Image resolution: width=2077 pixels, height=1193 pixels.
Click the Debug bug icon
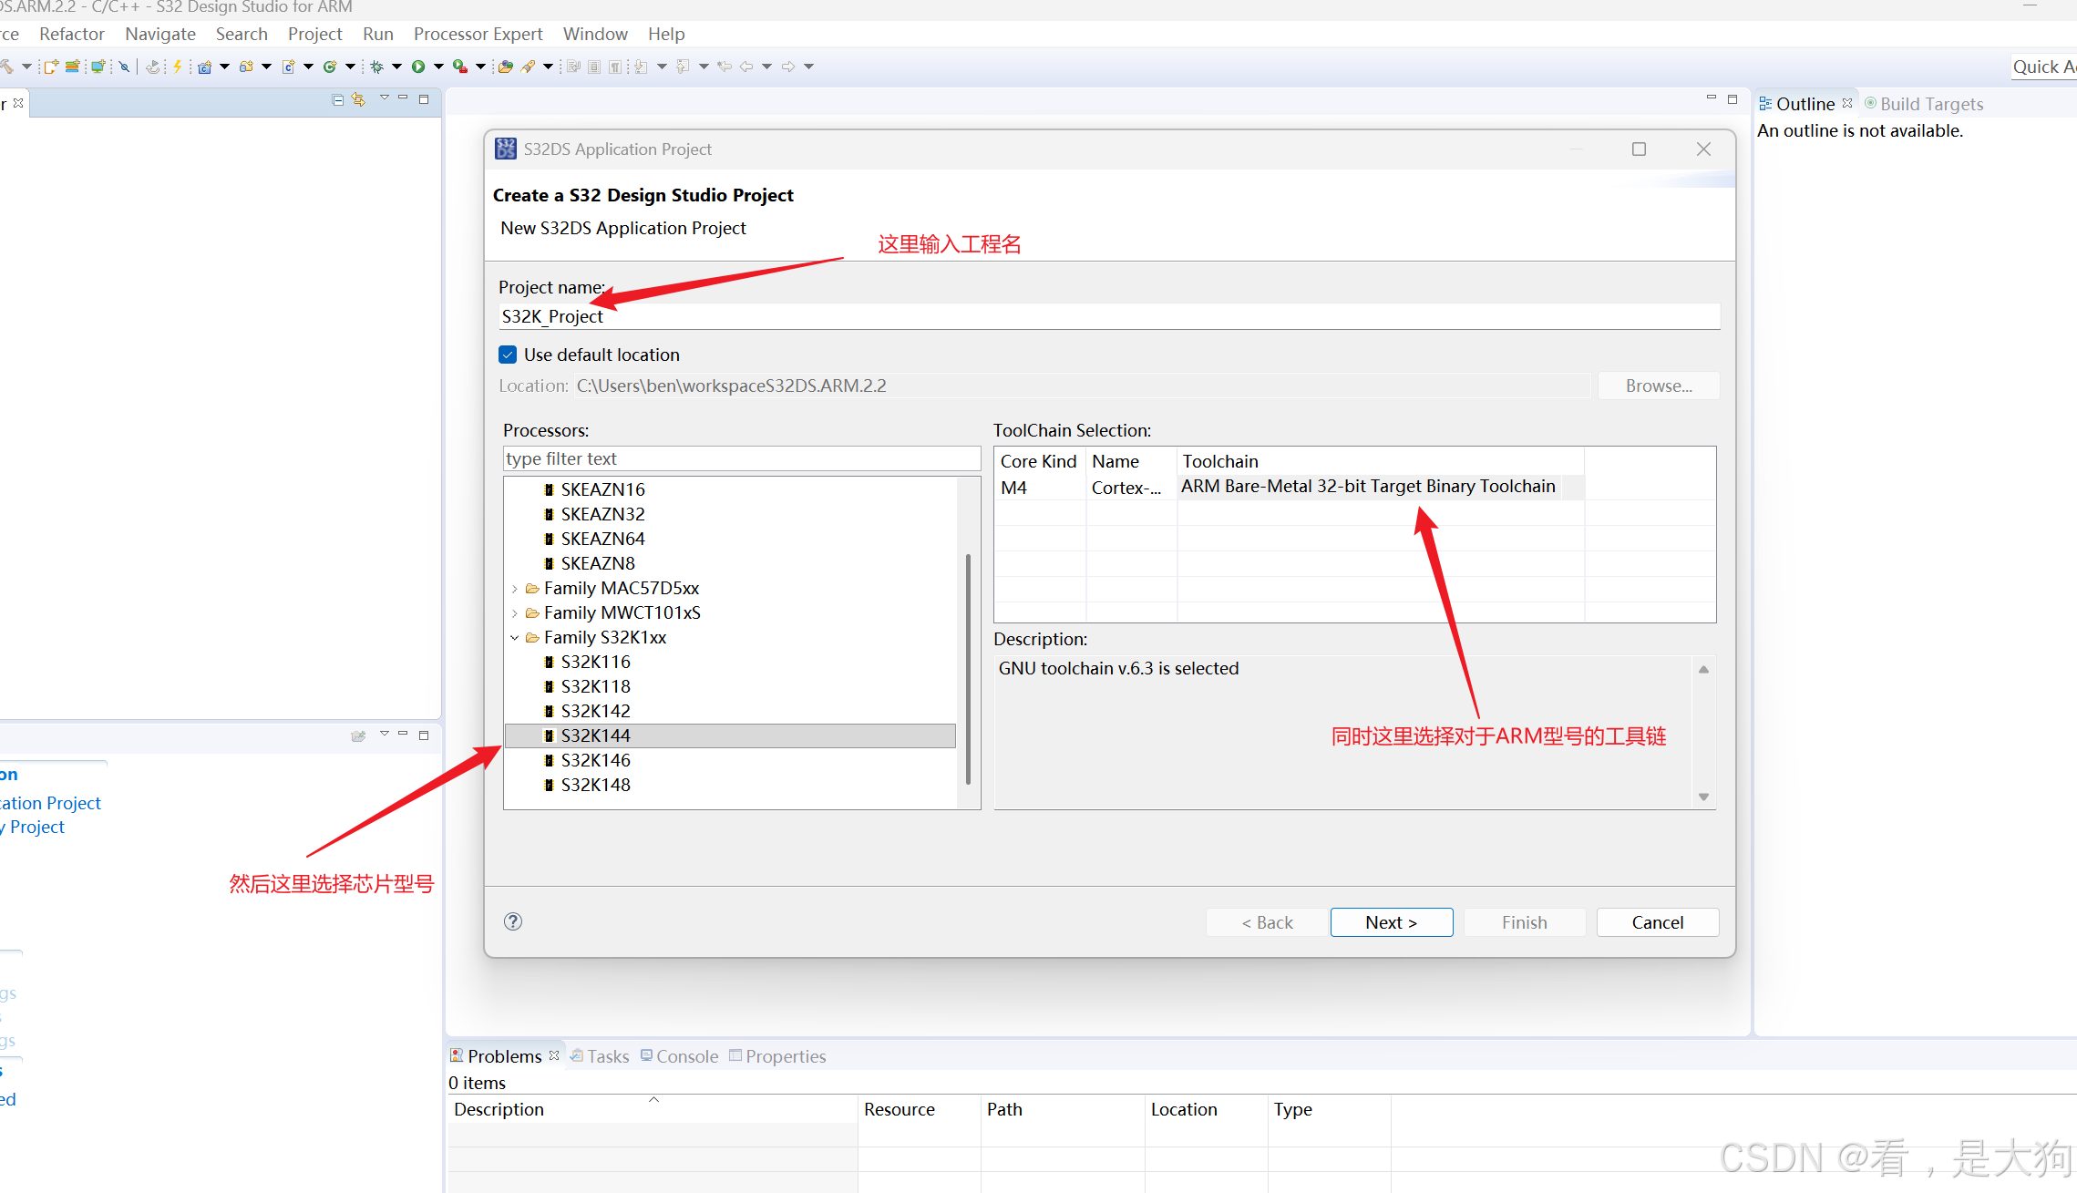376,67
